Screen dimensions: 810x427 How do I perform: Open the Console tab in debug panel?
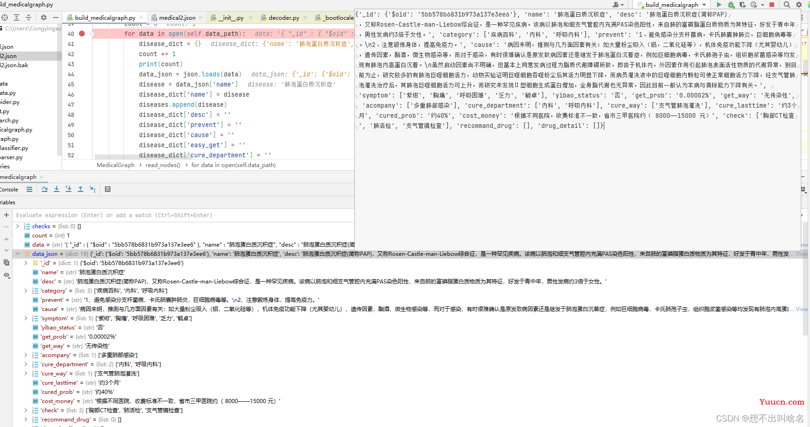click(9, 190)
